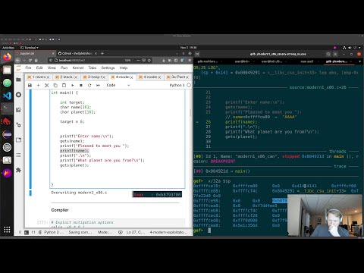Open the file browser folder icon in sidebar
Viewport: 364px width, 273px height.
(18, 80)
